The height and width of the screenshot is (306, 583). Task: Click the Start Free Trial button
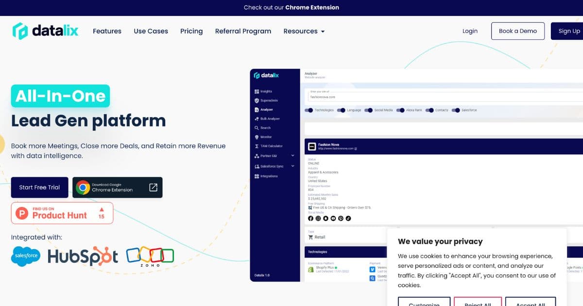(40, 187)
